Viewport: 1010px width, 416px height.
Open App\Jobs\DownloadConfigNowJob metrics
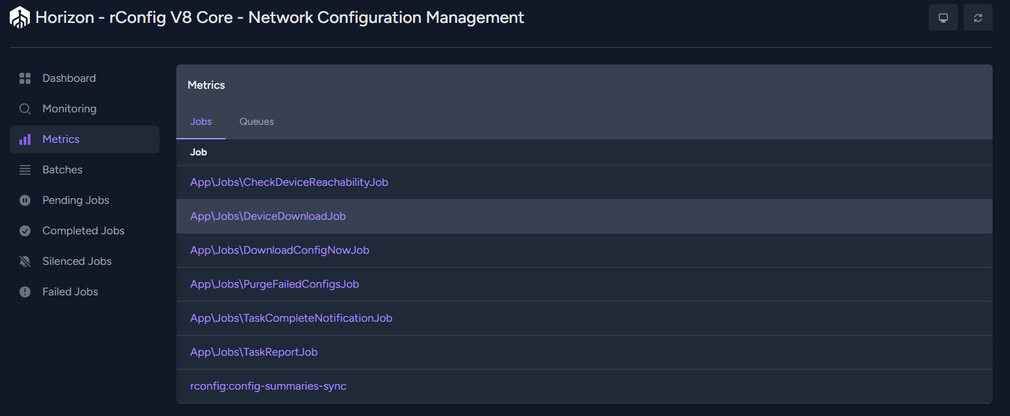(x=280, y=250)
